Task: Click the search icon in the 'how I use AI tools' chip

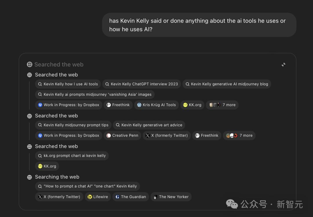Action: pyautogui.click(x=40, y=84)
